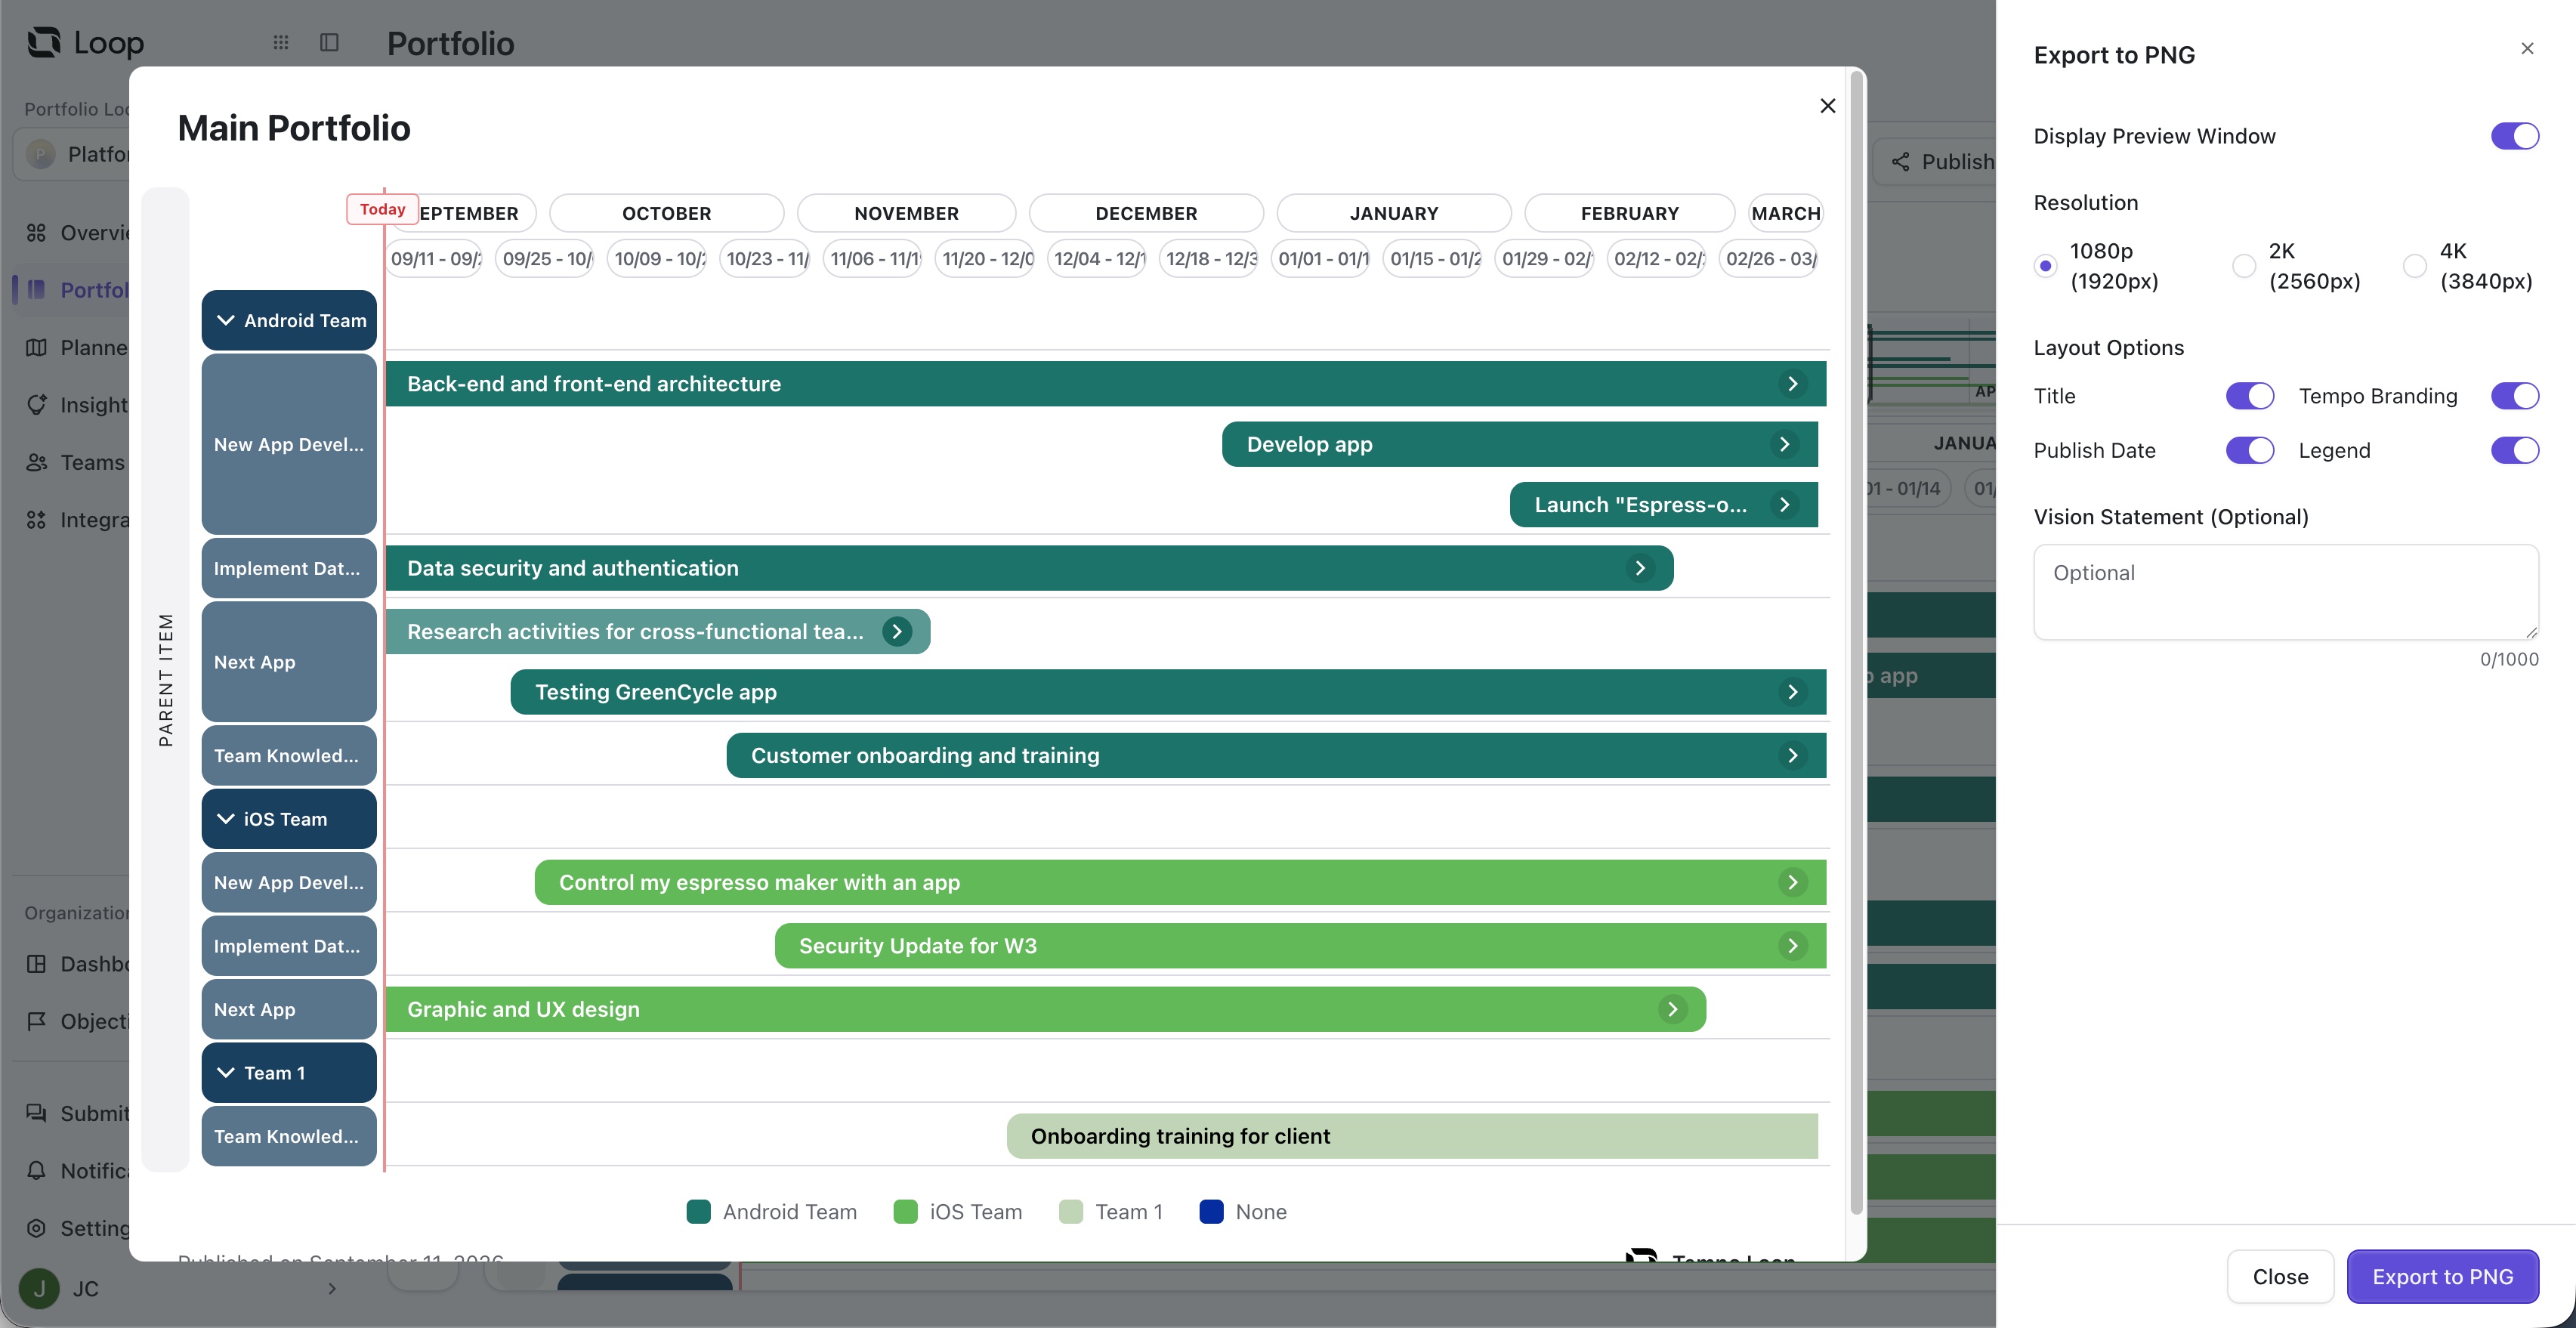Close the Main Portfolio preview window

[1827, 106]
